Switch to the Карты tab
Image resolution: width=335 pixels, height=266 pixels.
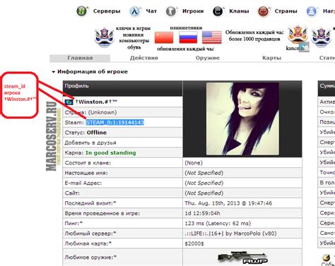point(271,58)
